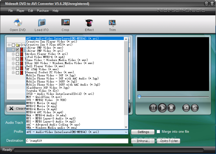Screen dimensions: 216x154
Task: Click the Load IFO clapperboard icon
Action: [42, 23]
